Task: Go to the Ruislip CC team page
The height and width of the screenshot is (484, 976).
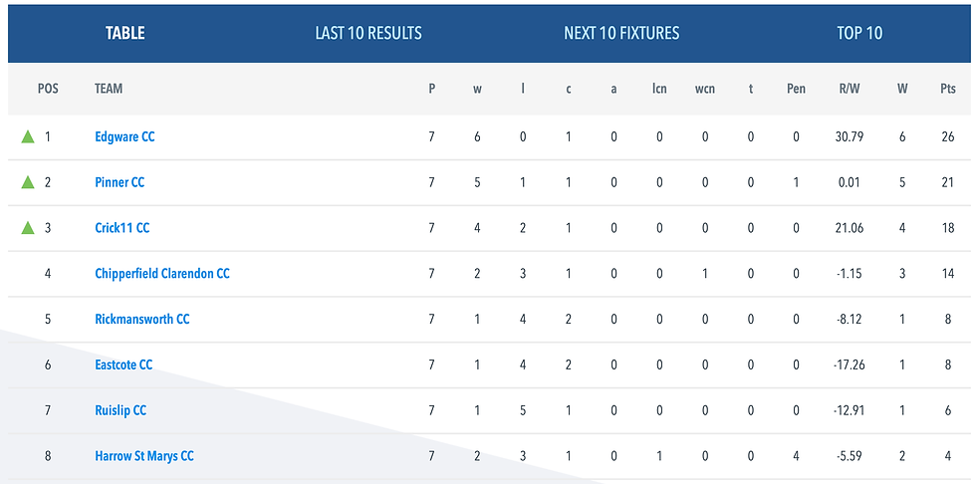Action: (x=121, y=410)
